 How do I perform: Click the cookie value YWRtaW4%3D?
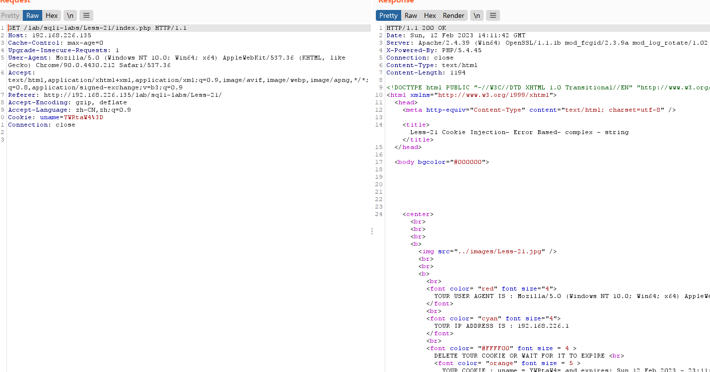[x=83, y=117]
